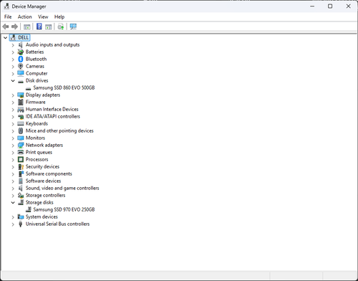Click the Action pane toolbar icon next to Help
This screenshot has width=358, height=281.
[x=49, y=27]
